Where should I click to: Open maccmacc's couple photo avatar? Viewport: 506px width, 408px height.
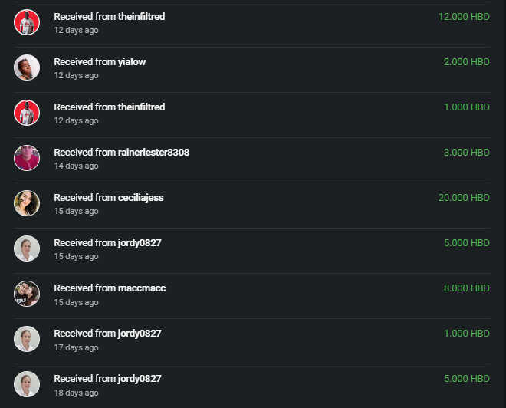point(27,294)
